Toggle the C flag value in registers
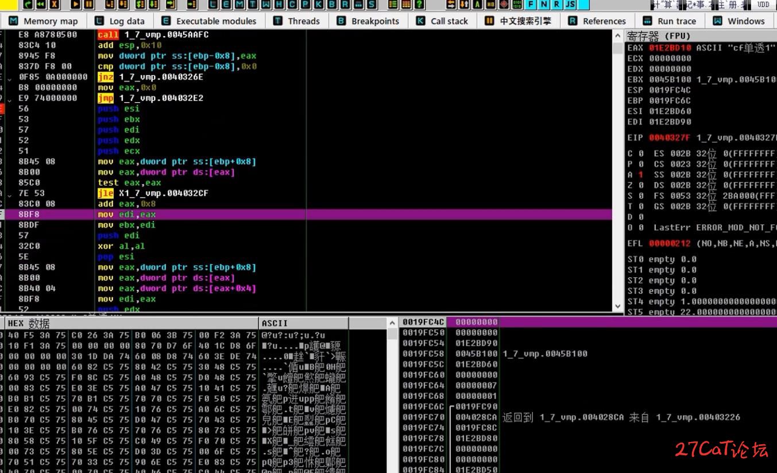Image resolution: width=777 pixels, height=473 pixels. tap(640, 154)
